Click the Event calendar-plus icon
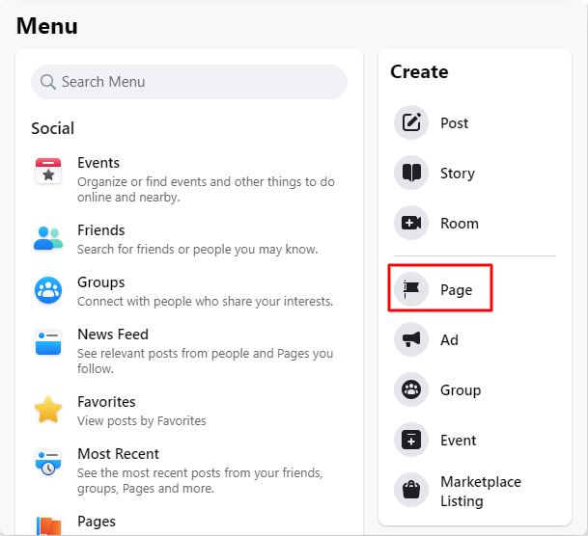The image size is (588, 536). click(411, 440)
